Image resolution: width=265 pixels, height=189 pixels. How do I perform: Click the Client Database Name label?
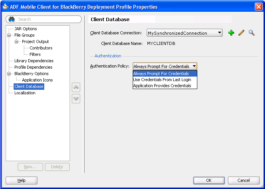click(x=122, y=43)
